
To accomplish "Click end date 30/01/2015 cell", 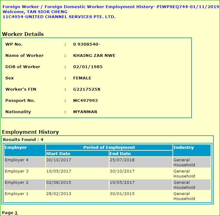I will (x=122, y=194).
